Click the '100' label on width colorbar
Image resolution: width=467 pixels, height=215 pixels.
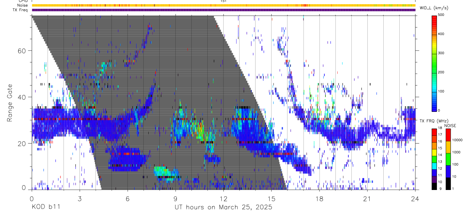coord(442,91)
